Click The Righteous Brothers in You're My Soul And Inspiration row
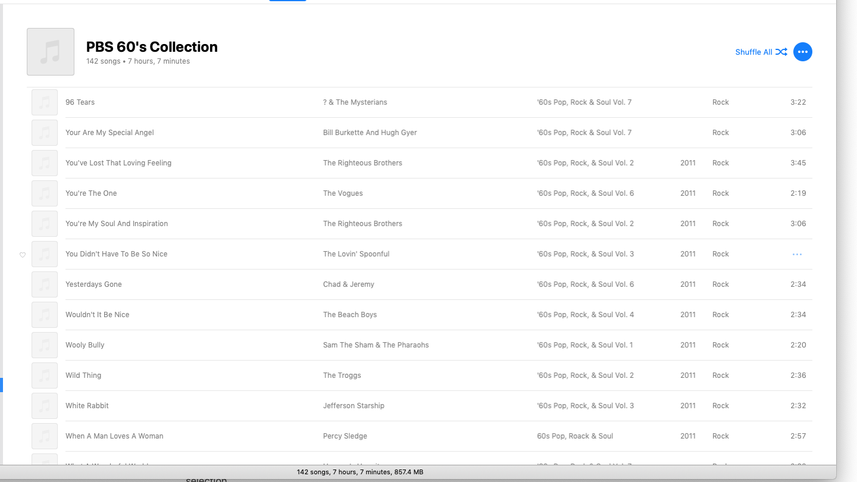Screen dimensions: 857x482 coord(362,224)
